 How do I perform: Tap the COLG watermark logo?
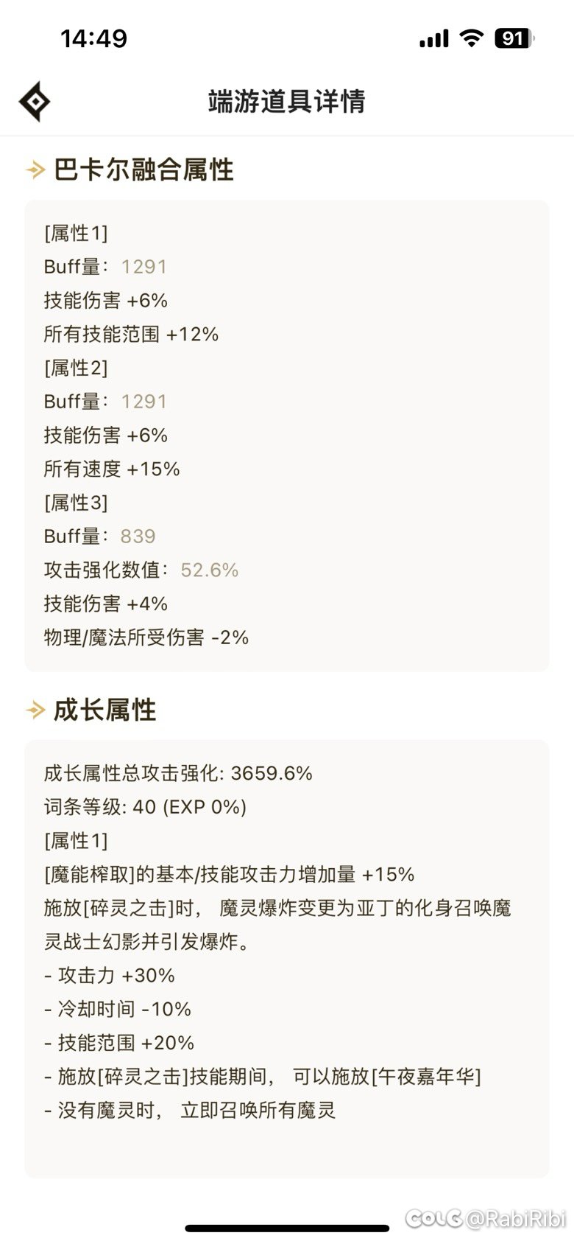click(x=434, y=1218)
